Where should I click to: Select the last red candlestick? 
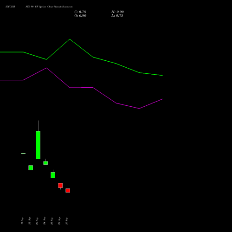68,190
